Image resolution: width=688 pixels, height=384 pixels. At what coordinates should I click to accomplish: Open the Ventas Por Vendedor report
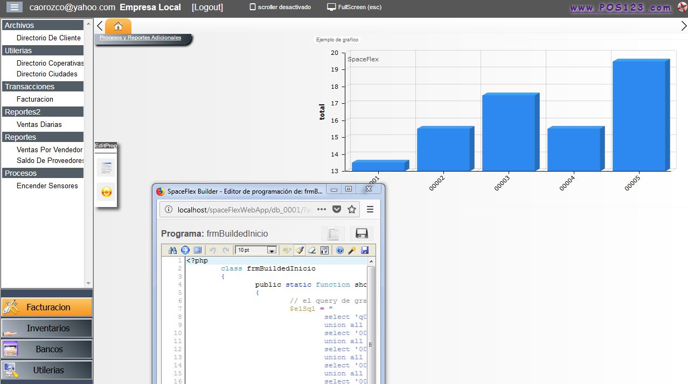point(50,150)
